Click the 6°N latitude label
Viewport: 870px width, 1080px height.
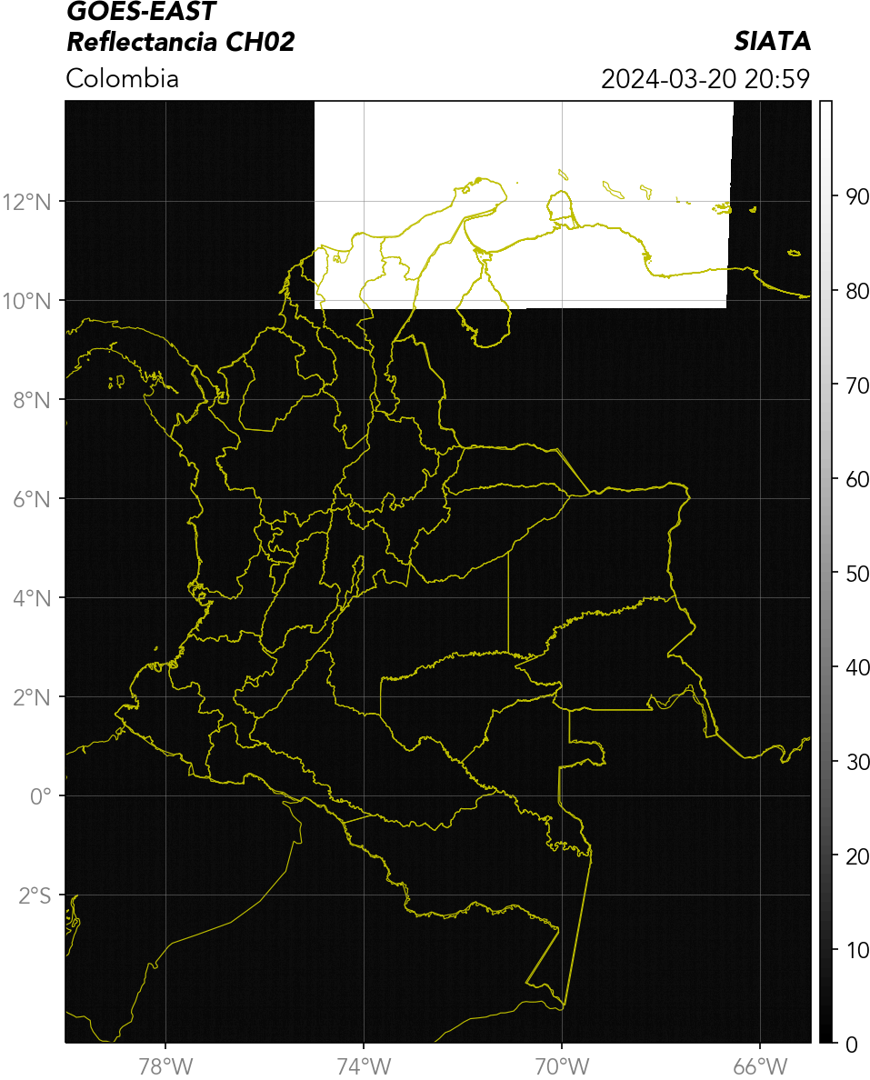pos(32,499)
